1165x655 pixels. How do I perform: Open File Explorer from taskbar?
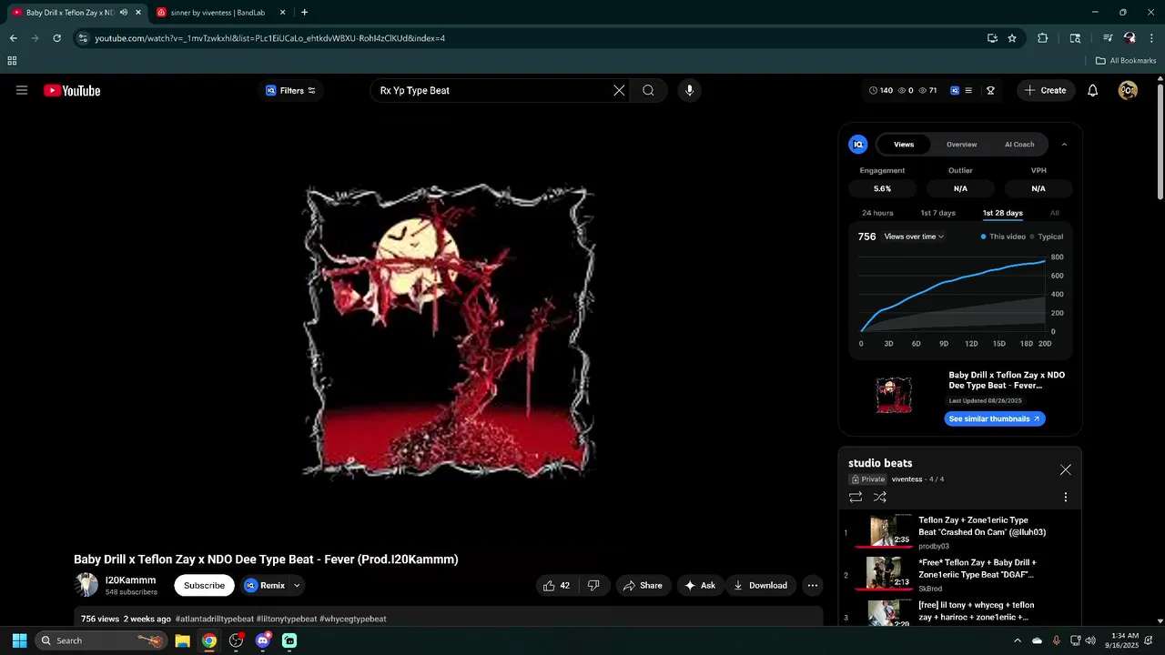coord(182,640)
